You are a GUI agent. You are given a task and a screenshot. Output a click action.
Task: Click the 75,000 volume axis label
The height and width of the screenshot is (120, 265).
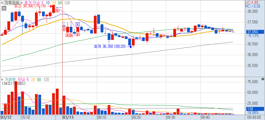252,82
